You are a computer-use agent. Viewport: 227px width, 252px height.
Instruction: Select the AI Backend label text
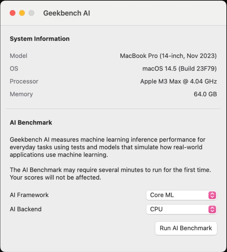[x=26, y=209]
